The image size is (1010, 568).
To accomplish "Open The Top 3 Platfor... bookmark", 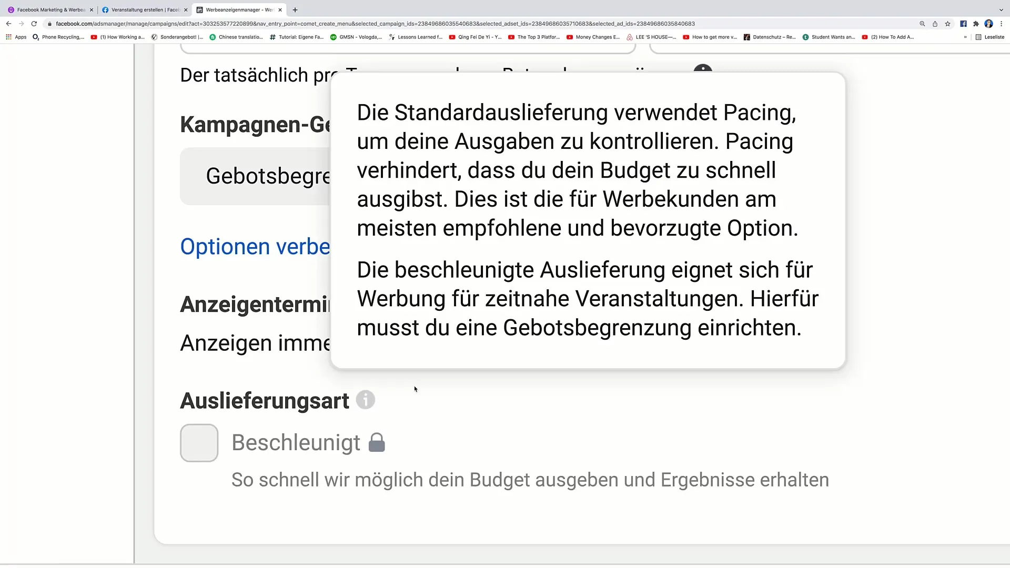I will pyautogui.click(x=534, y=37).
